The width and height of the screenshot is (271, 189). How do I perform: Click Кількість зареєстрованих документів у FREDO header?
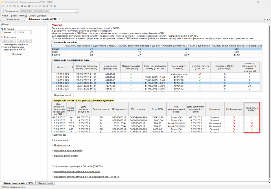91,46
